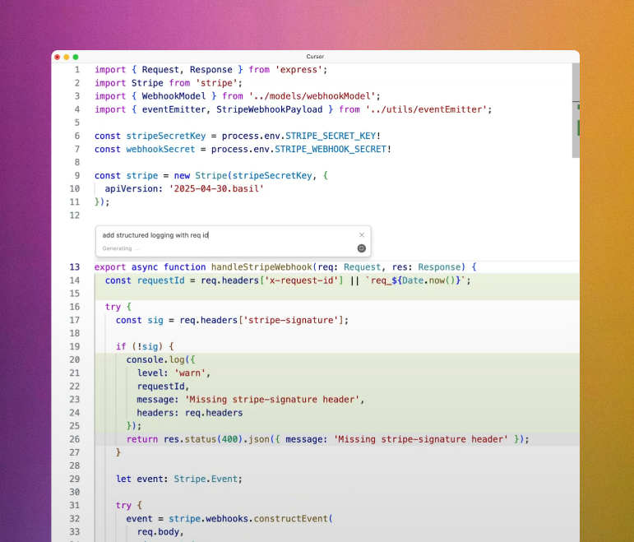Click 'stripe-signature' string on line 17

pyautogui.click(x=291, y=320)
